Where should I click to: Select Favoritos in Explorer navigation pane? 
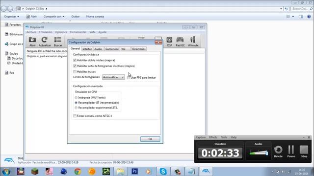point(13,25)
